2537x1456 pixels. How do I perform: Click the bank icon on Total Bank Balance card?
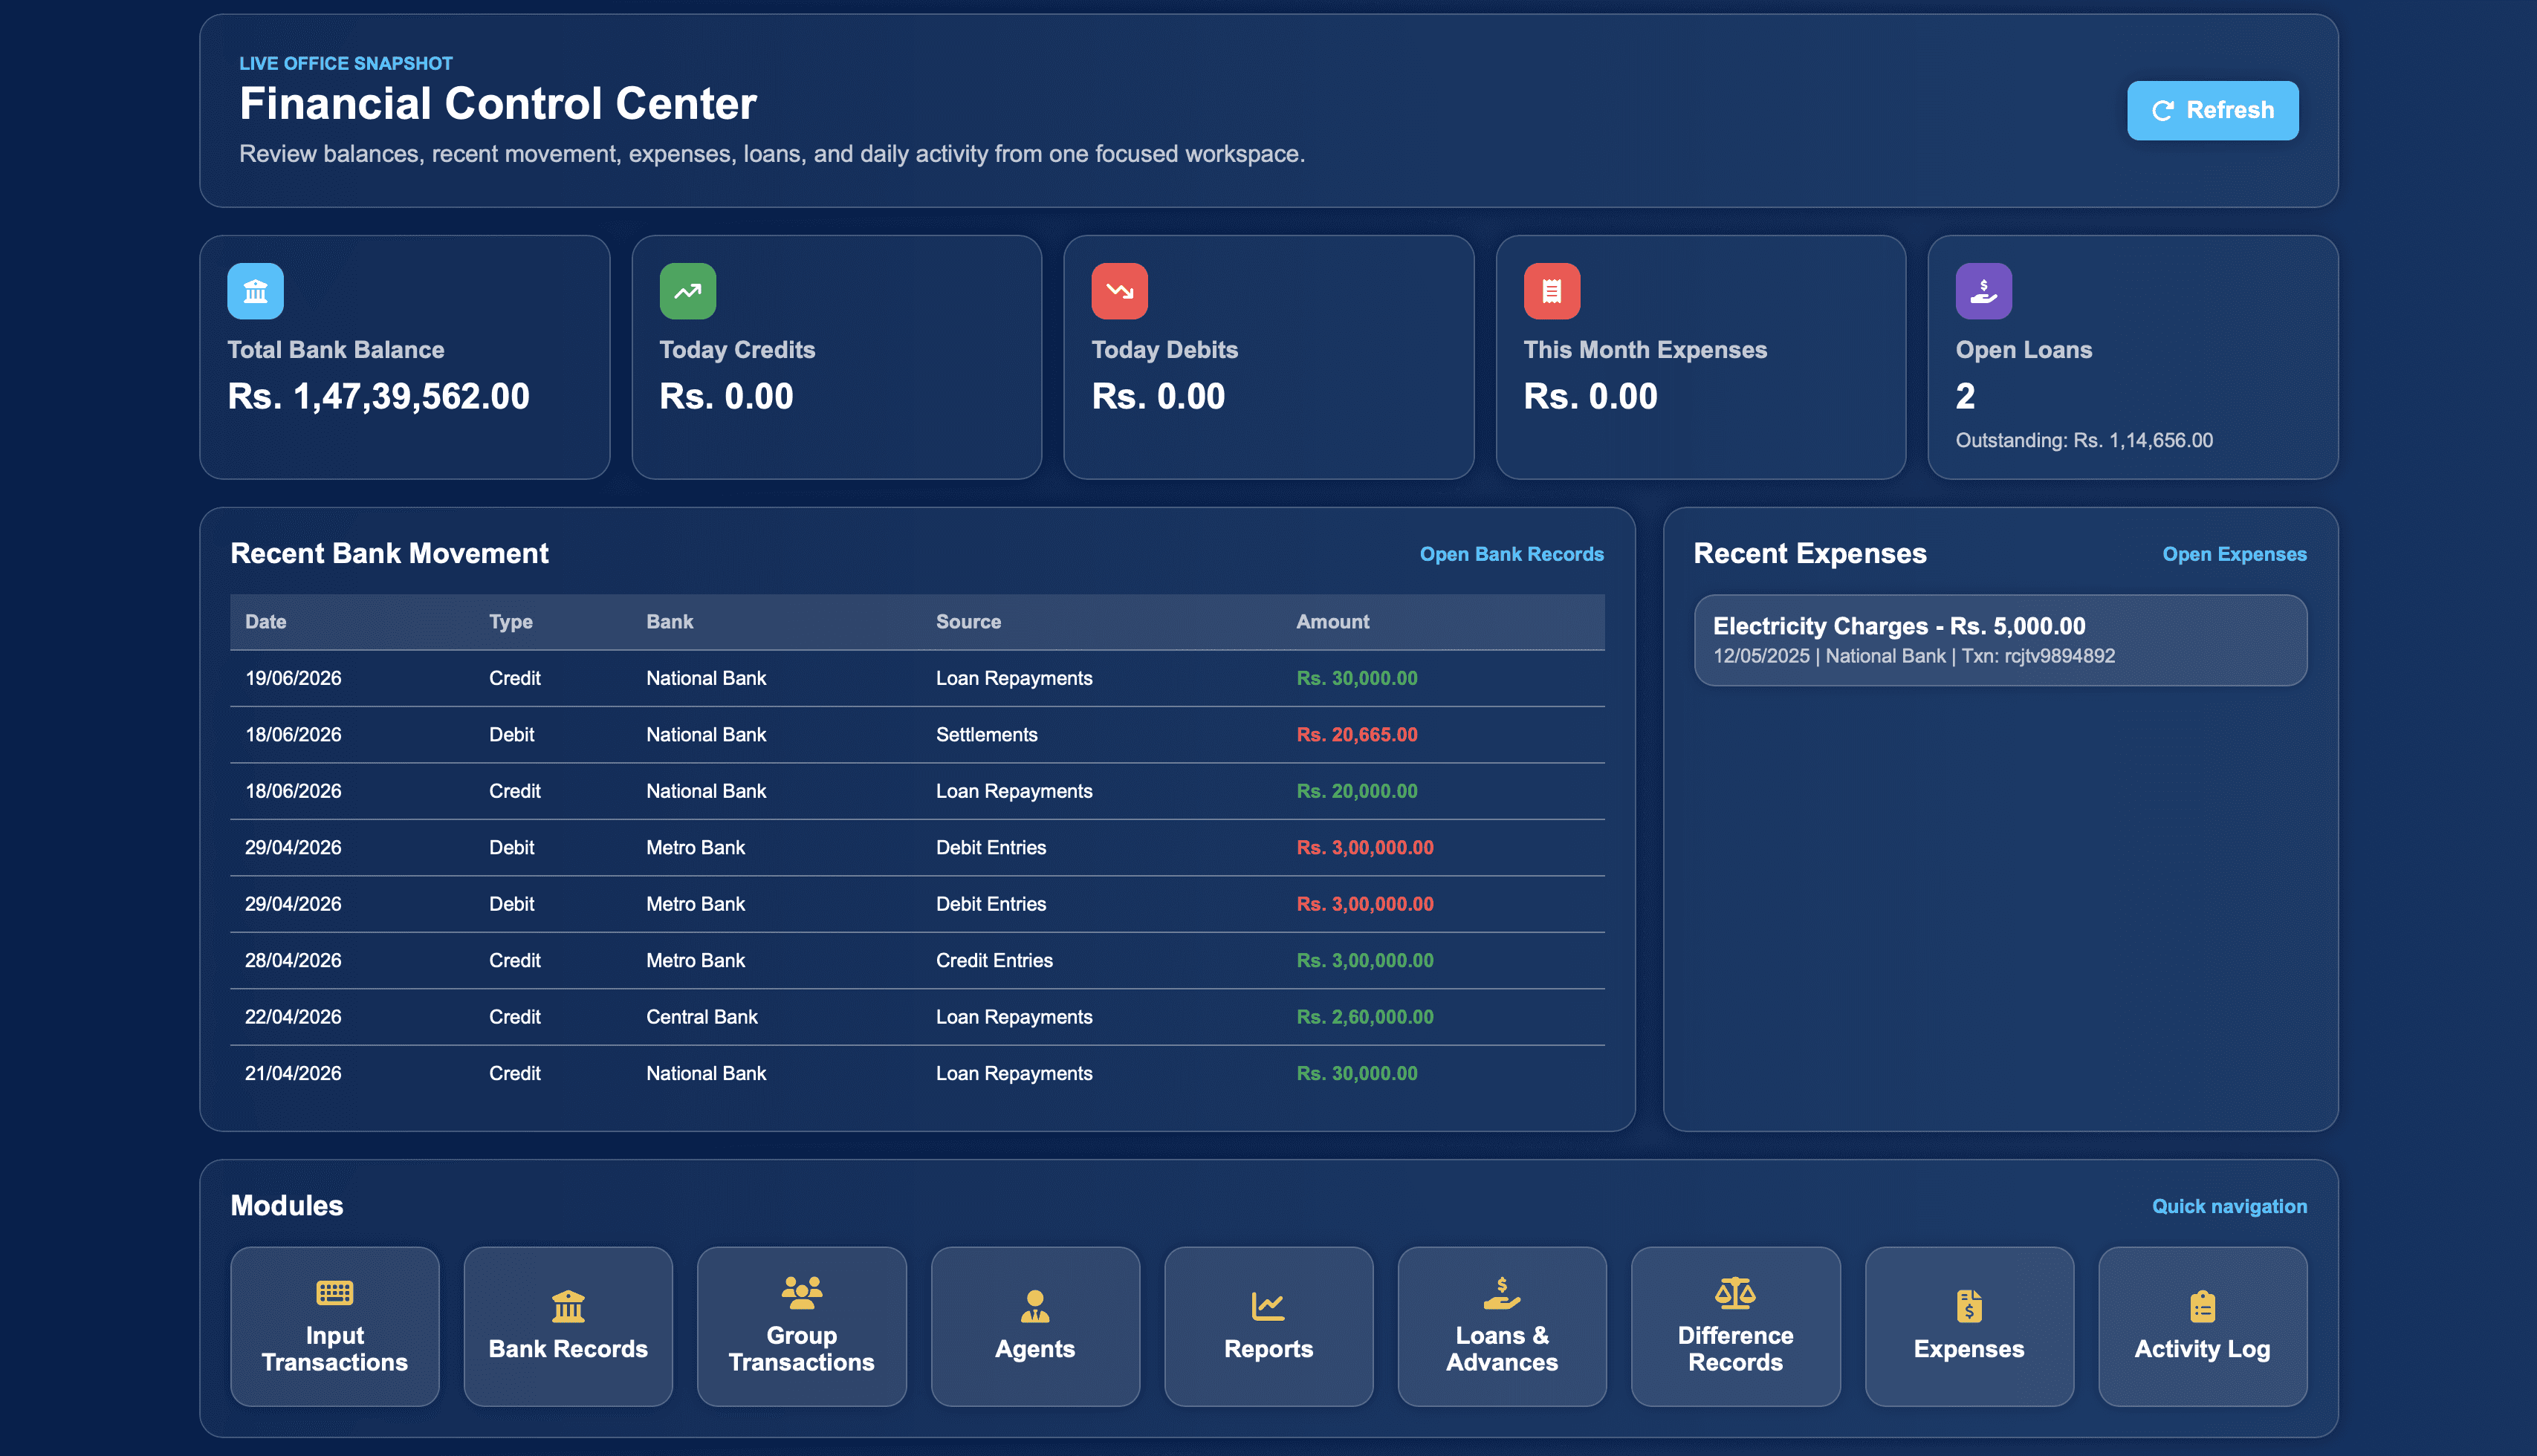(x=255, y=291)
